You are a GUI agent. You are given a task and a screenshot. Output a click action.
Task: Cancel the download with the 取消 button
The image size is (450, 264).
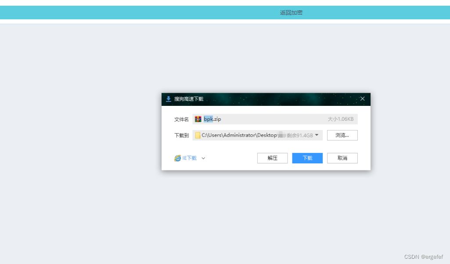click(x=342, y=158)
